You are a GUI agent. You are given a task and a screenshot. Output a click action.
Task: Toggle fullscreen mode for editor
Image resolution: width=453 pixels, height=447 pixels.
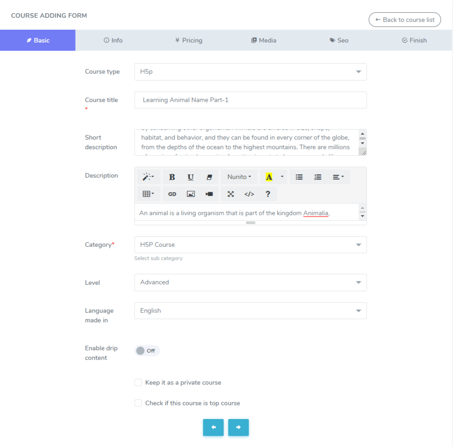tap(231, 194)
